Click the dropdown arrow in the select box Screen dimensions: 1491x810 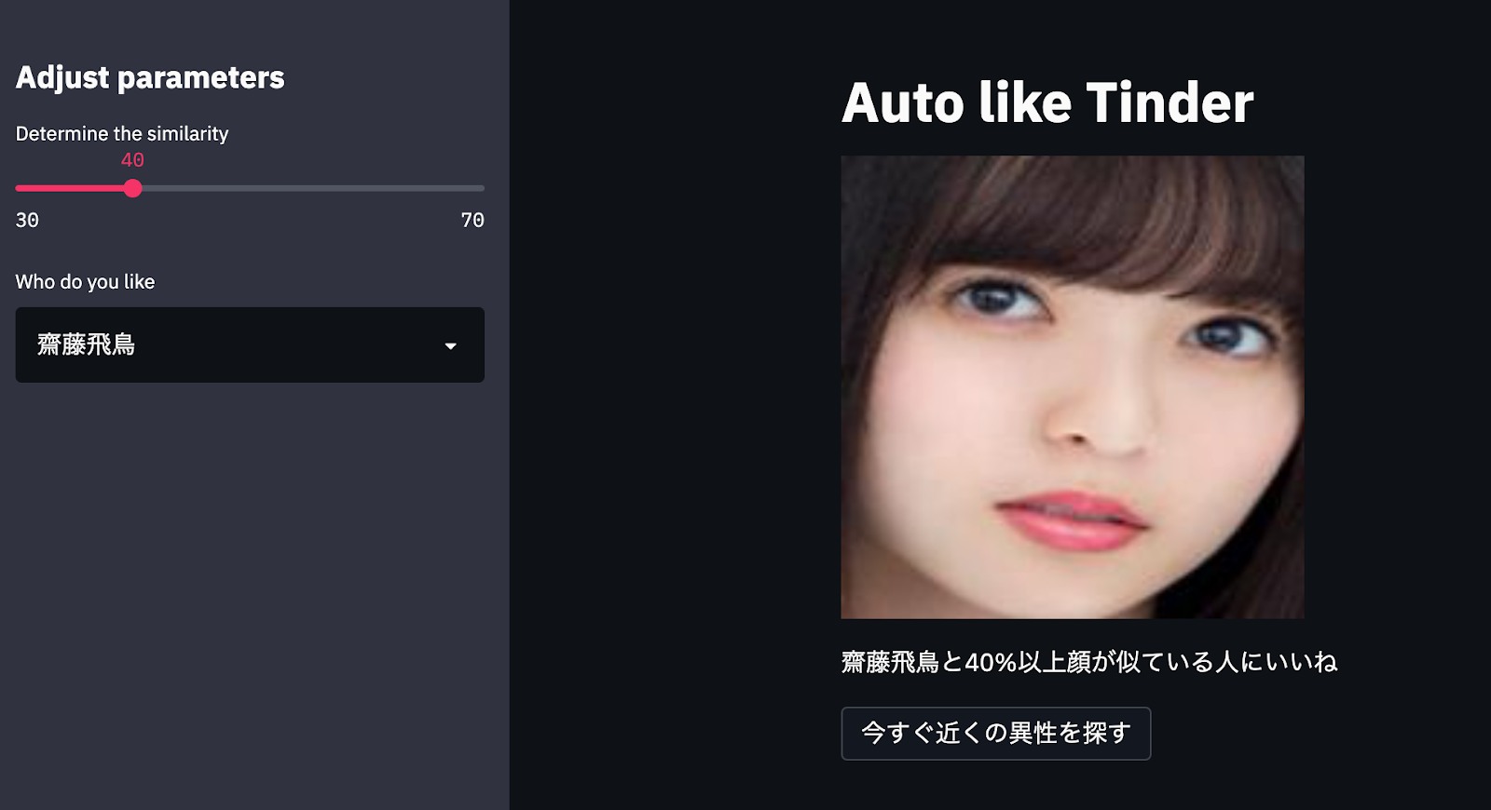pos(450,345)
